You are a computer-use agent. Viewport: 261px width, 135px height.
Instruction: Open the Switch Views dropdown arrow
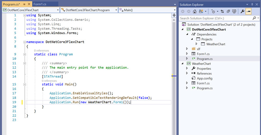click(x=206, y=11)
